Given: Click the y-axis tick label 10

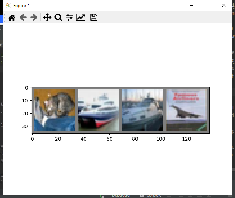Looking at the screenshot, I should coord(25,101).
